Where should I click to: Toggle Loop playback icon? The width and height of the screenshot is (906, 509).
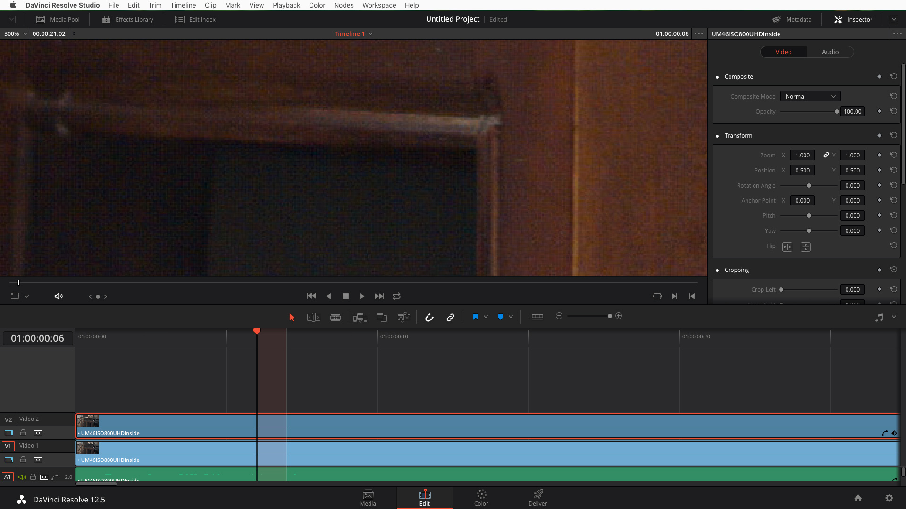396,296
